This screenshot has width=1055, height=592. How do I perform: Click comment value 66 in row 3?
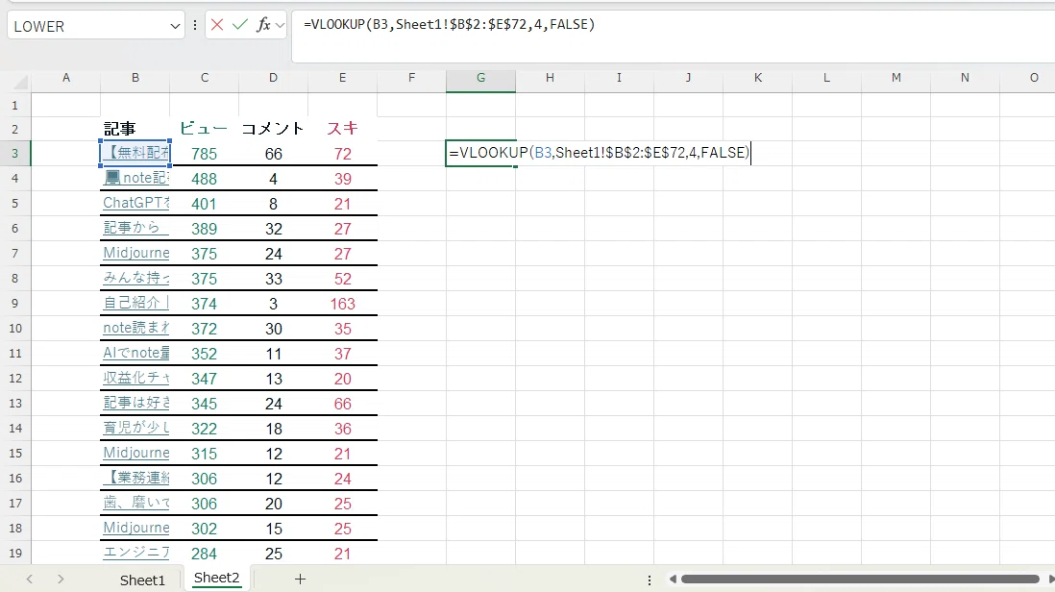click(x=273, y=154)
